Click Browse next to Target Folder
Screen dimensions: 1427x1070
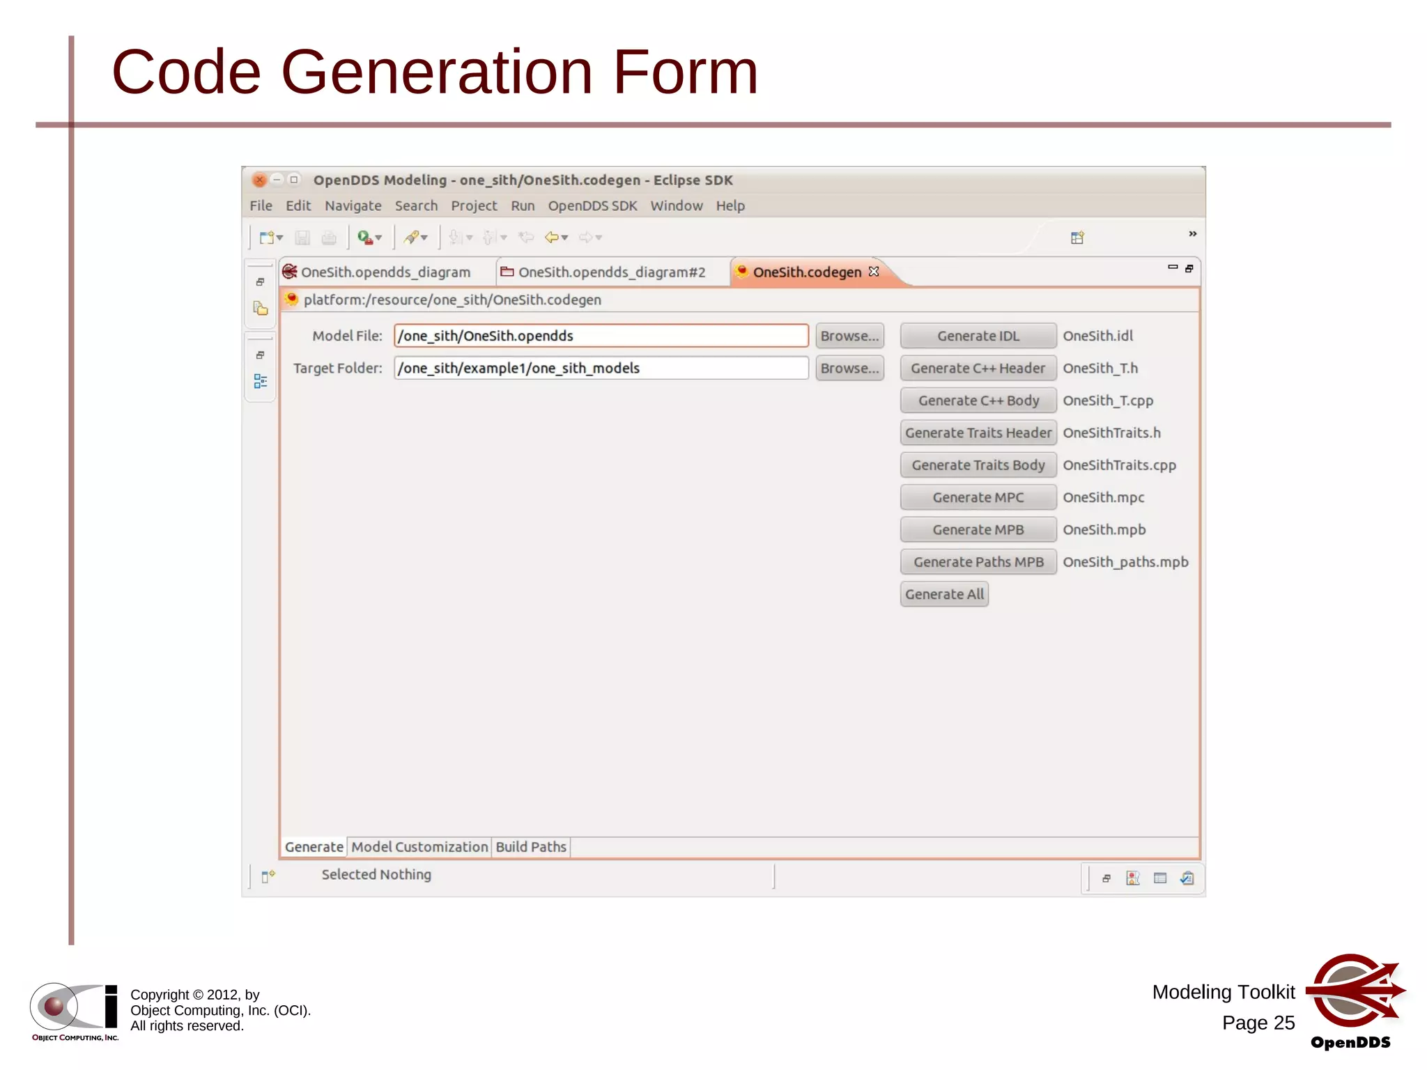point(849,368)
